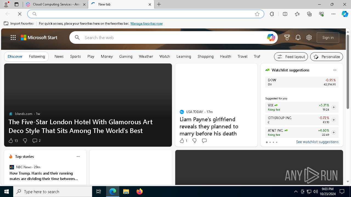The image size is (351, 197).
Task: Click the Personalize button
Action: pos(327,57)
